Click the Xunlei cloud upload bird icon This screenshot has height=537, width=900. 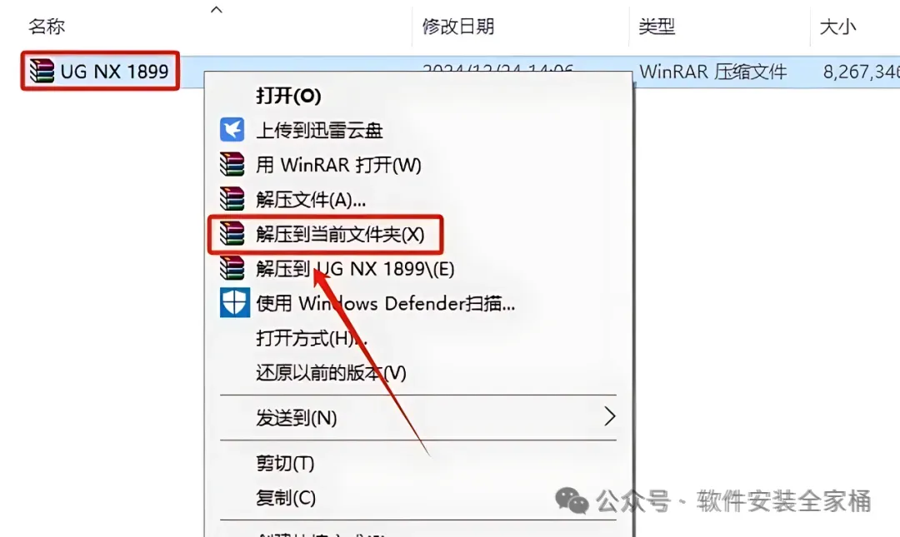coord(232,130)
